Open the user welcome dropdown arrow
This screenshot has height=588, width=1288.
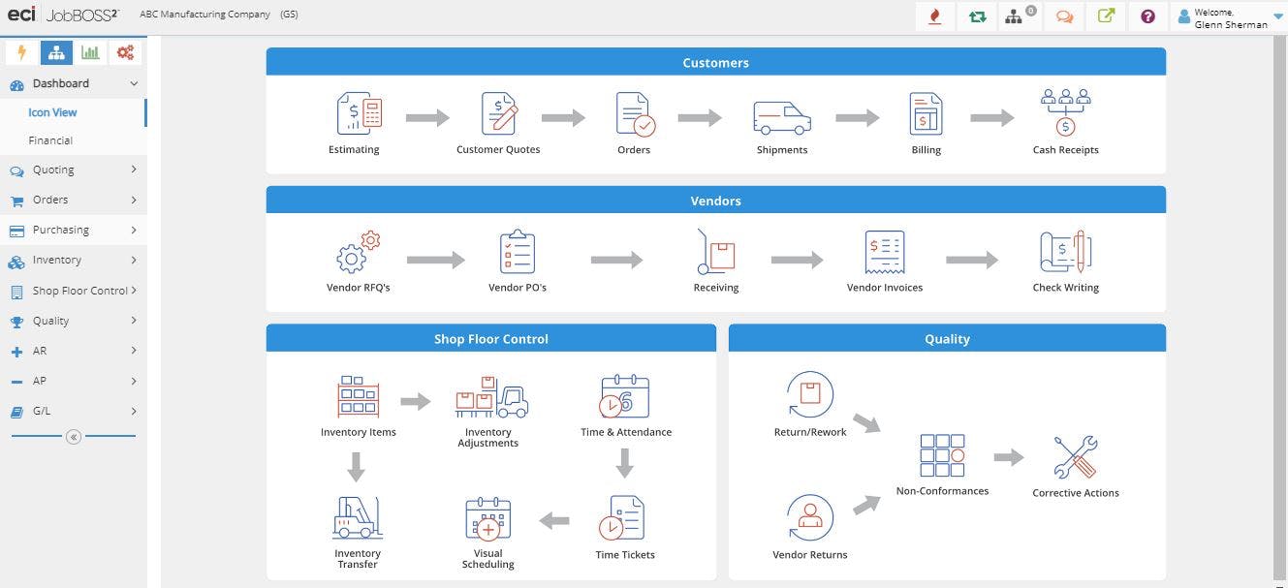(1276, 16)
